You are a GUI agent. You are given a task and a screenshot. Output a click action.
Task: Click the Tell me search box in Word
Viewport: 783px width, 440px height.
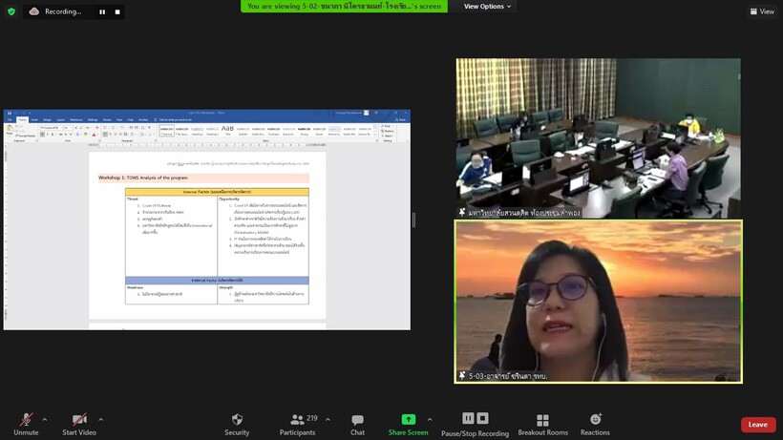(x=173, y=119)
